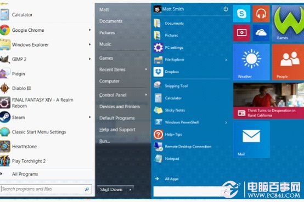Launch Diablo III icon

(4, 88)
